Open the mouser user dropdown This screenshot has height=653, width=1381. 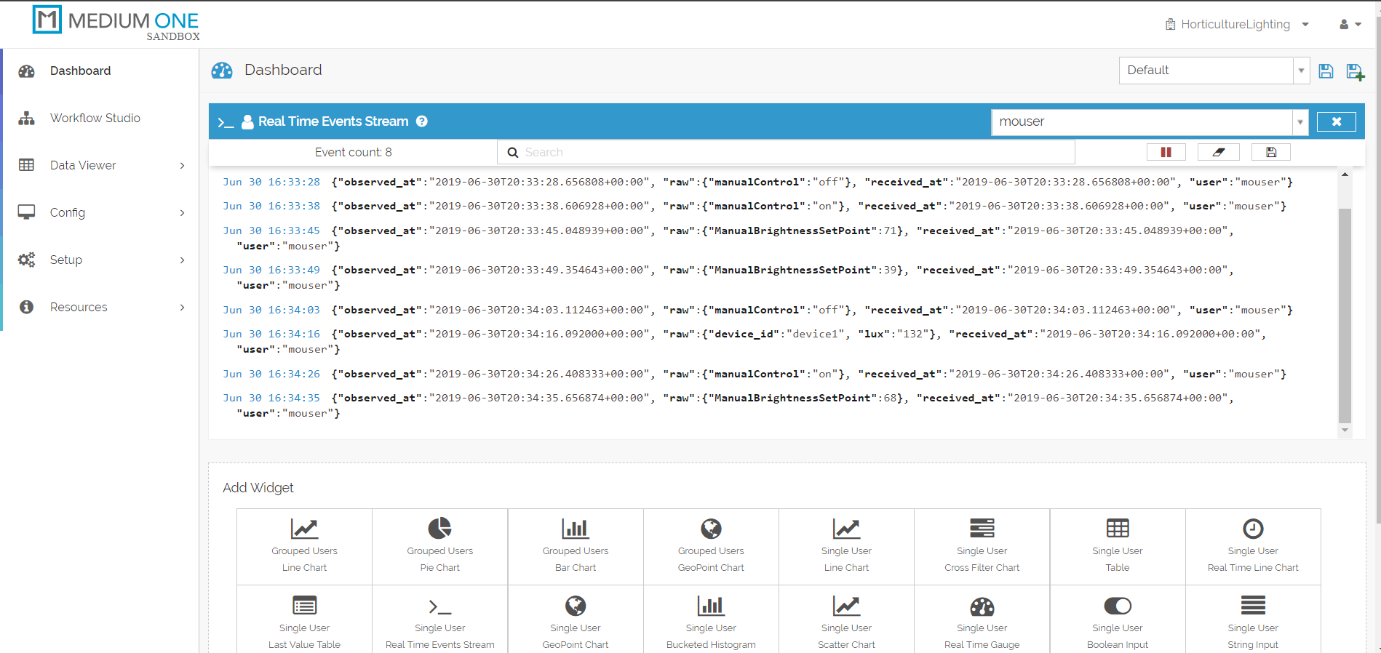1300,122
